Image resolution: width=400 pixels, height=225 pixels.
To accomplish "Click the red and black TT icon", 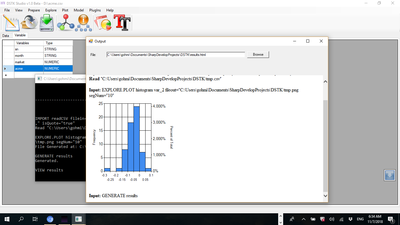I will (122, 23).
